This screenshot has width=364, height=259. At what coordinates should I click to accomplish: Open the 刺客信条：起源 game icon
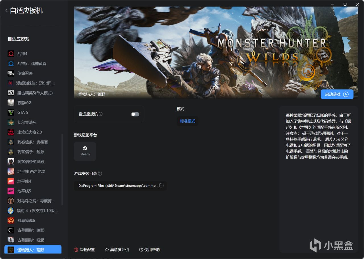(11, 152)
